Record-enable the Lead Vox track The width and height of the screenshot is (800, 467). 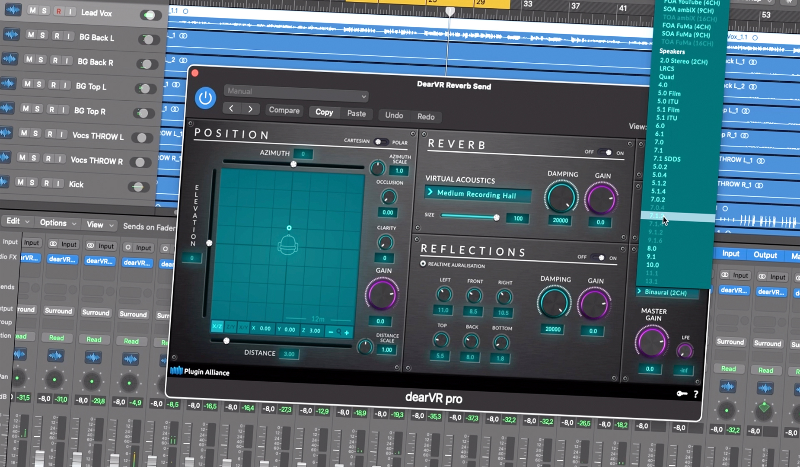[x=58, y=11]
